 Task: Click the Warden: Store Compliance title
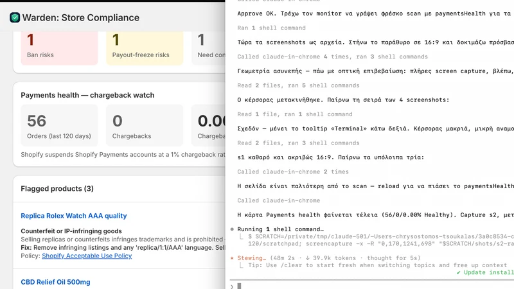click(81, 17)
